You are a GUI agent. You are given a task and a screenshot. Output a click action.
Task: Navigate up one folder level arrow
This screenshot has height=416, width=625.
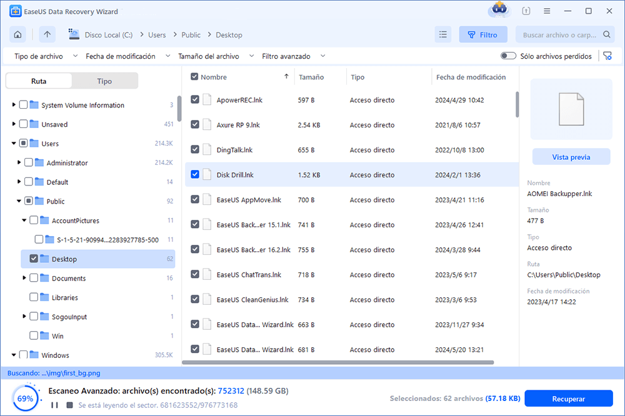[47, 35]
